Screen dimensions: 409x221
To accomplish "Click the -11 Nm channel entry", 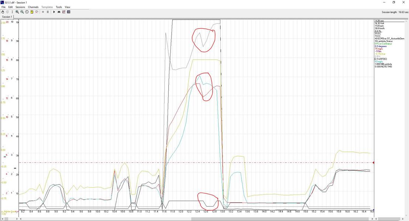I will pos(378,51).
